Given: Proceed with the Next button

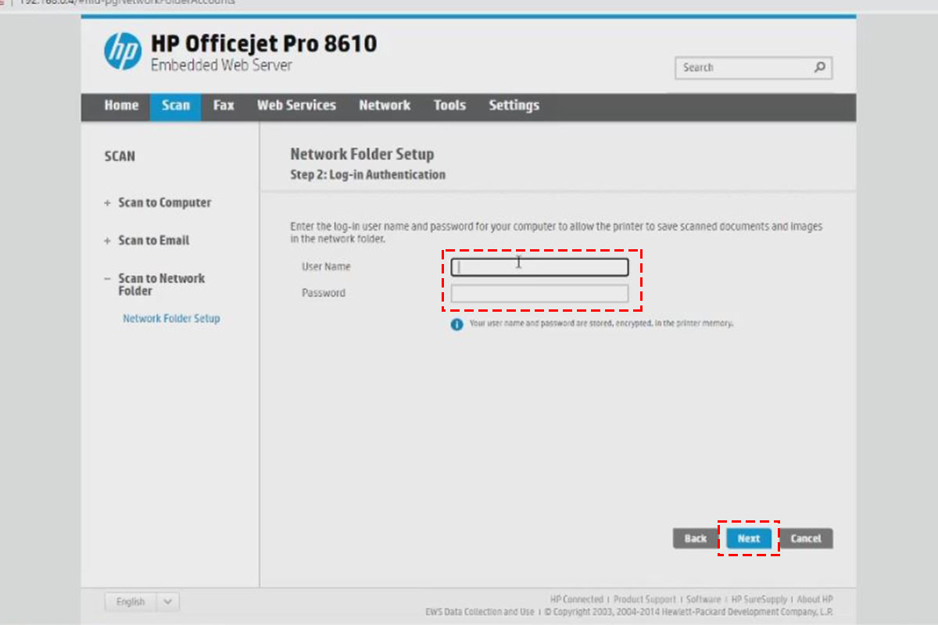Looking at the screenshot, I should (749, 538).
